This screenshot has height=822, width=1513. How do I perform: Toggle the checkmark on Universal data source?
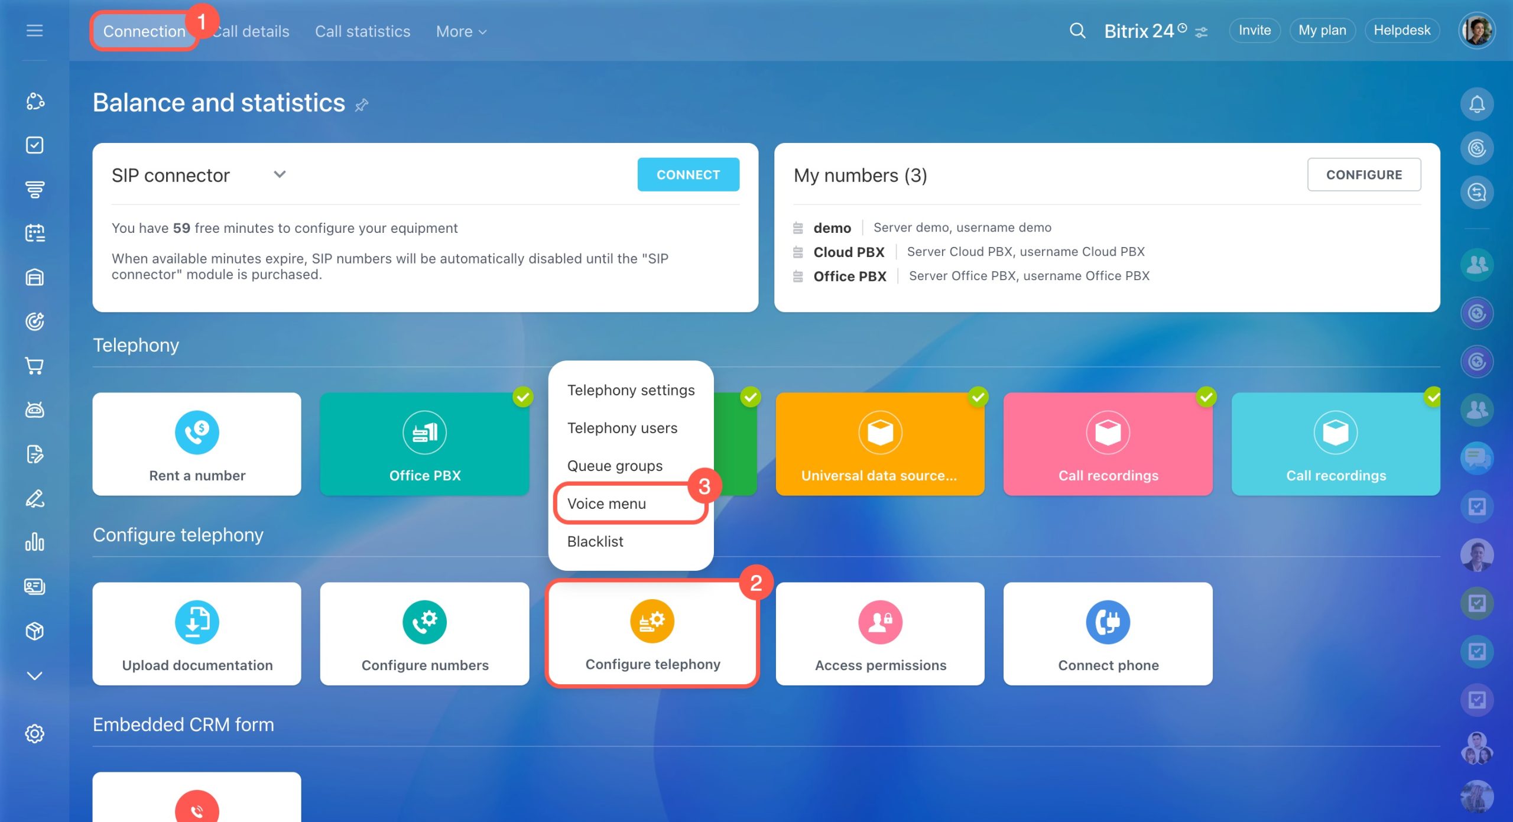(x=978, y=397)
